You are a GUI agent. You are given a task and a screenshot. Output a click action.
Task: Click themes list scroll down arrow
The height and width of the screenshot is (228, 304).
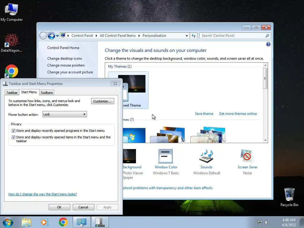click(x=265, y=140)
